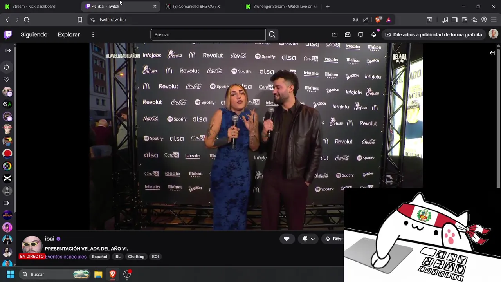Select the IRL tag

pyautogui.click(x=117, y=257)
